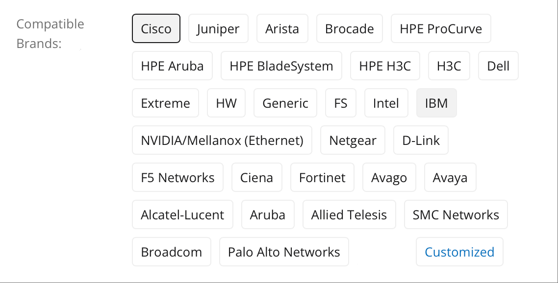Choose Juniper as compatible brand
This screenshot has height=283, width=558.
click(218, 29)
